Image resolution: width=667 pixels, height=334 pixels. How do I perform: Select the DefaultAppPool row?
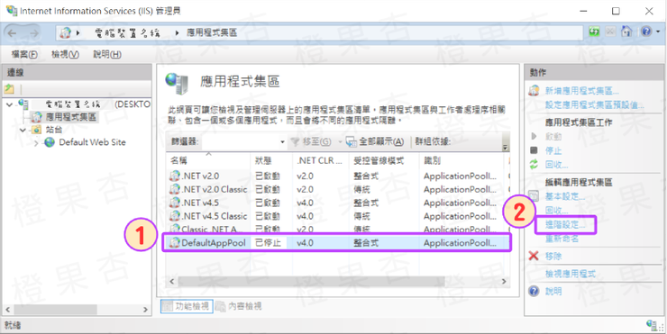pos(336,243)
